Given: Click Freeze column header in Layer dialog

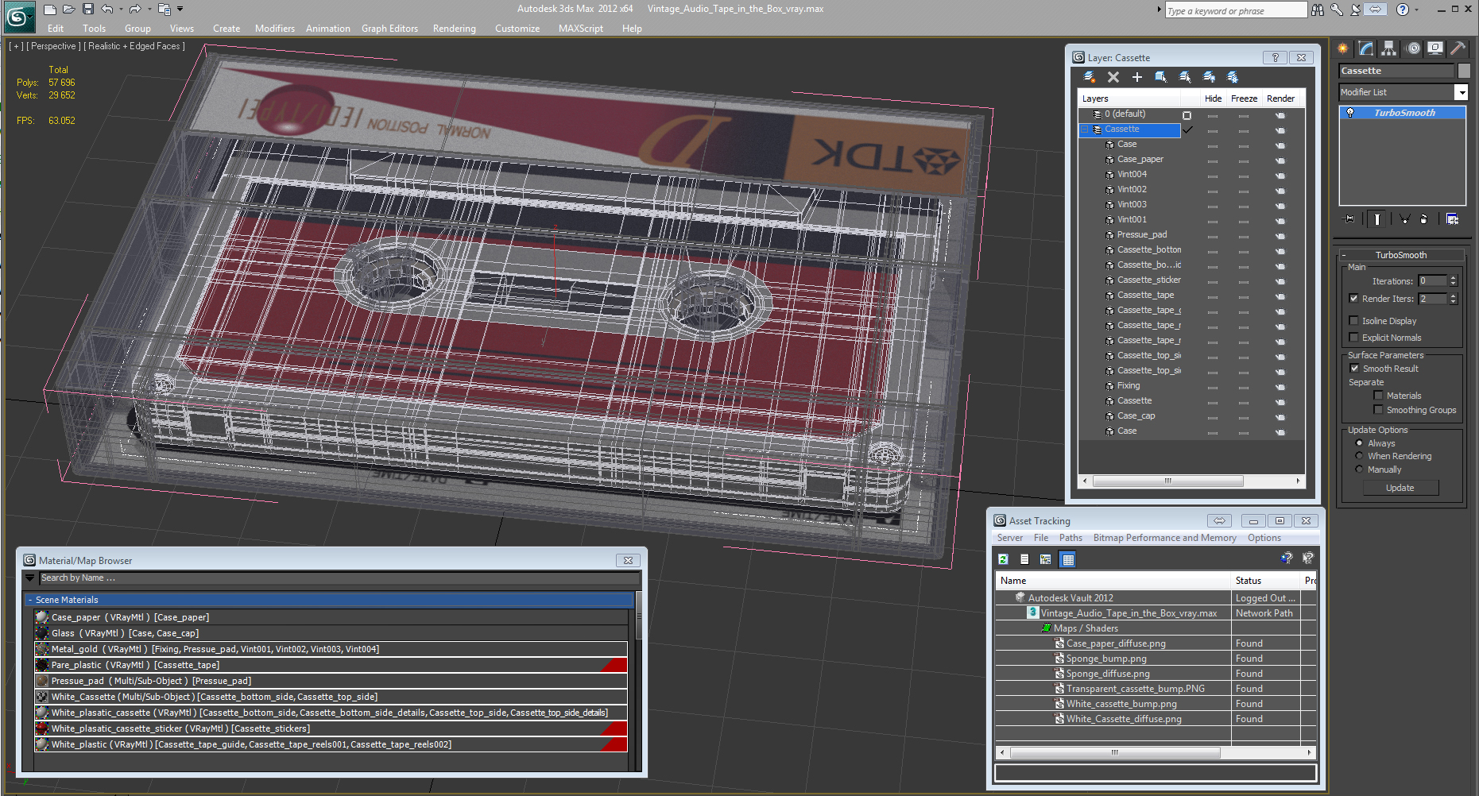Looking at the screenshot, I should (1244, 99).
